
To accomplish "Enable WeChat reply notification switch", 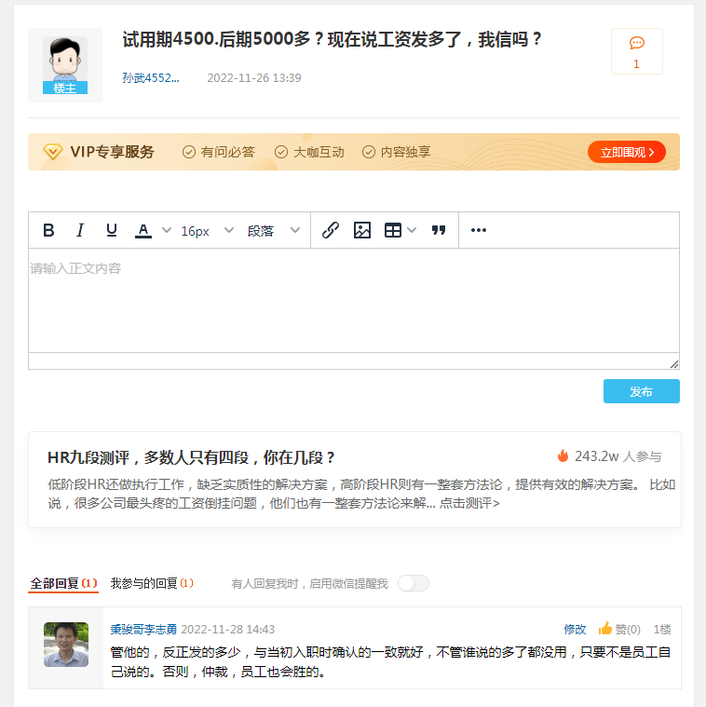I will [x=413, y=583].
